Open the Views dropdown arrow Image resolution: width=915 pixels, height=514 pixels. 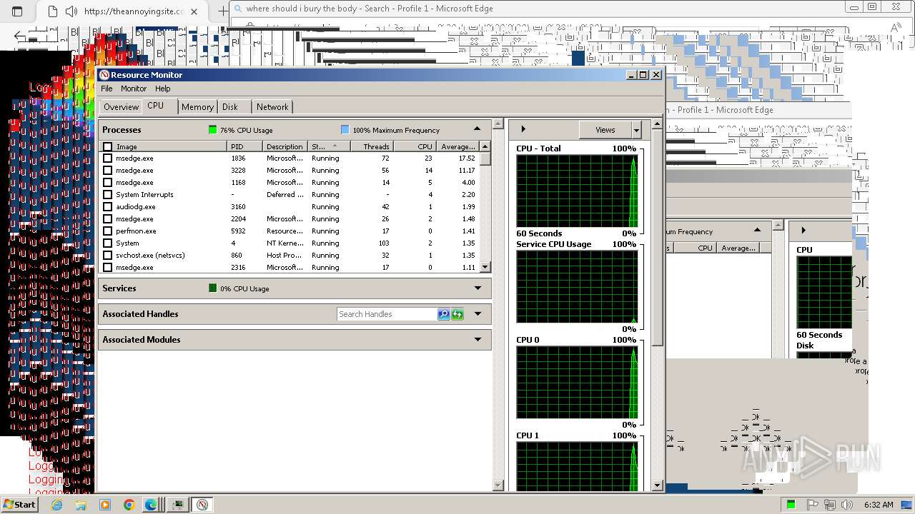636,130
